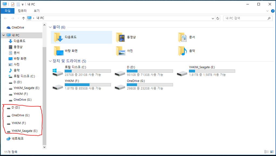Open the recent locations dropdown arrow

click(x=18, y=18)
